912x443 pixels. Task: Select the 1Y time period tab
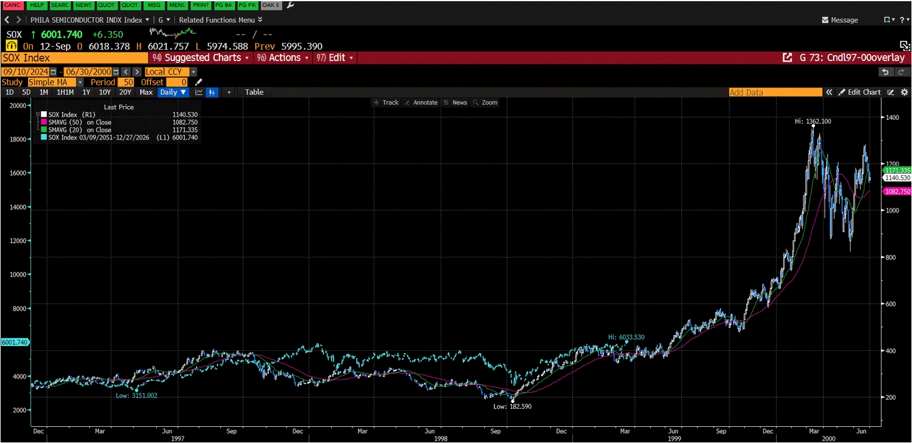tap(86, 92)
